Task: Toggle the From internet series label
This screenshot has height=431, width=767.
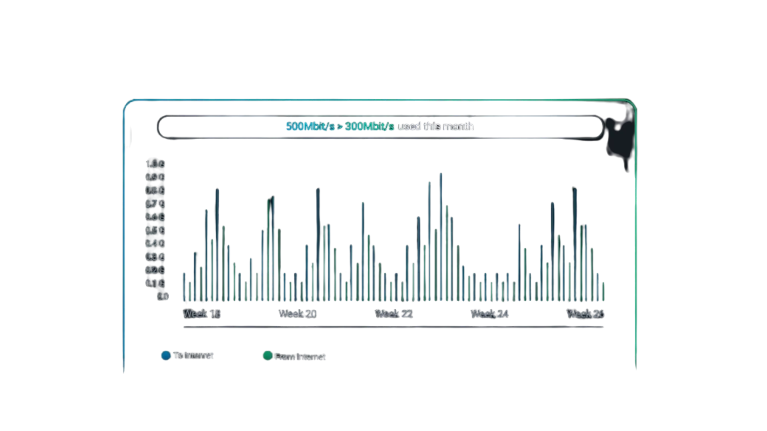Action: [x=300, y=357]
